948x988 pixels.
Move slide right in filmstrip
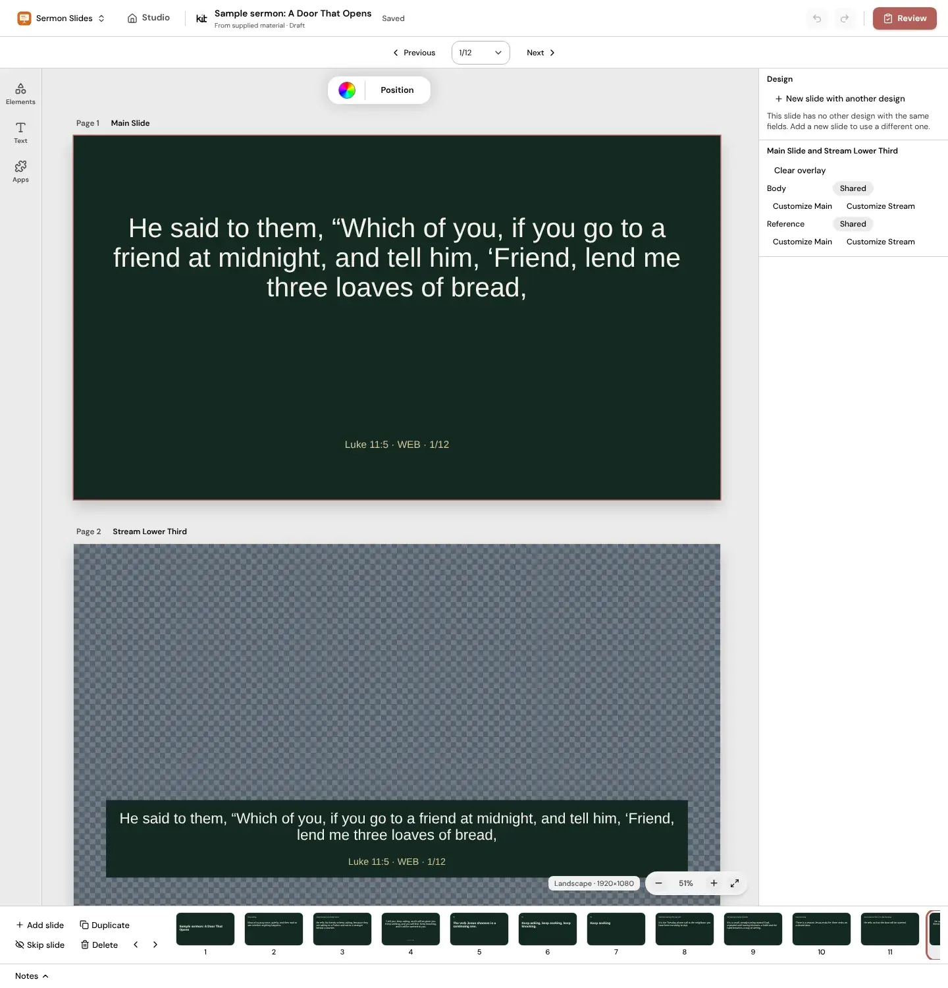point(155,945)
